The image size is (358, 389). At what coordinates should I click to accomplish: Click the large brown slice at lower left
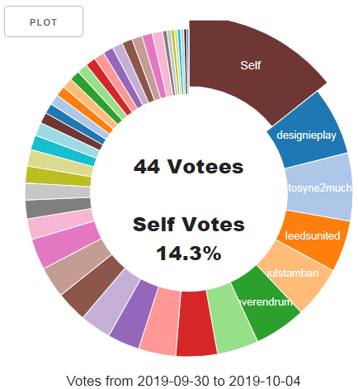(94, 286)
